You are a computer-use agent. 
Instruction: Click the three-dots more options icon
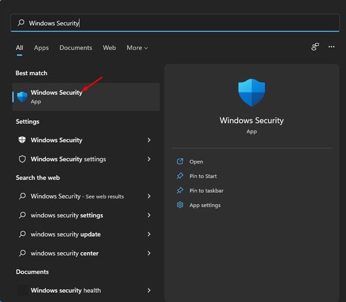pos(332,47)
